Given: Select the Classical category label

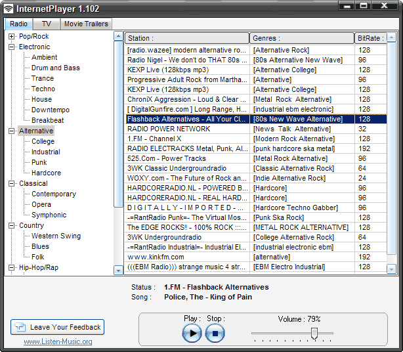Looking at the screenshot, I should (33, 184).
